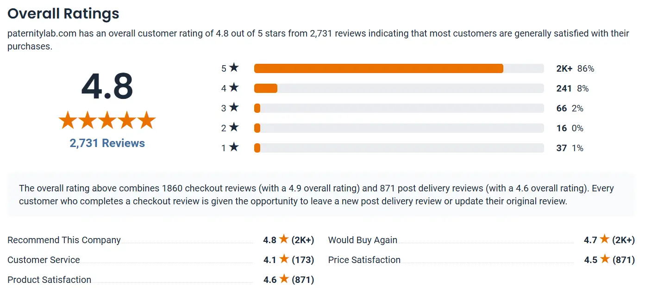
Task: Click the orange star next to Customer Service score
Action: point(284,259)
